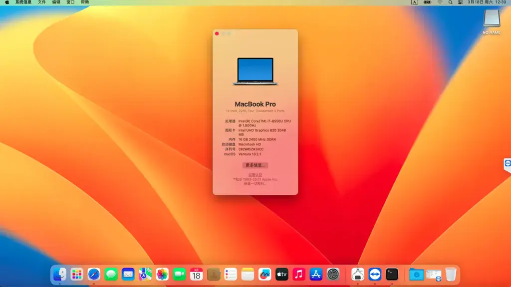511x287 pixels.
Task: Open the Apple menu
Action: coord(7,2)
